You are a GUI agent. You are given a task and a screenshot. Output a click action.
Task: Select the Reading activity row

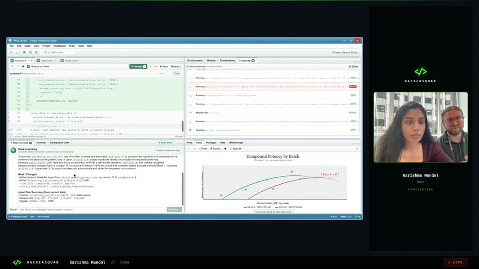[273, 130]
